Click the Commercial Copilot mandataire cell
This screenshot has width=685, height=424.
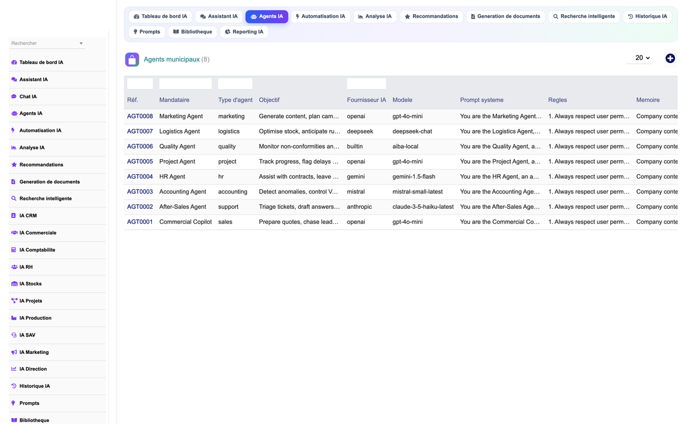[x=186, y=222]
